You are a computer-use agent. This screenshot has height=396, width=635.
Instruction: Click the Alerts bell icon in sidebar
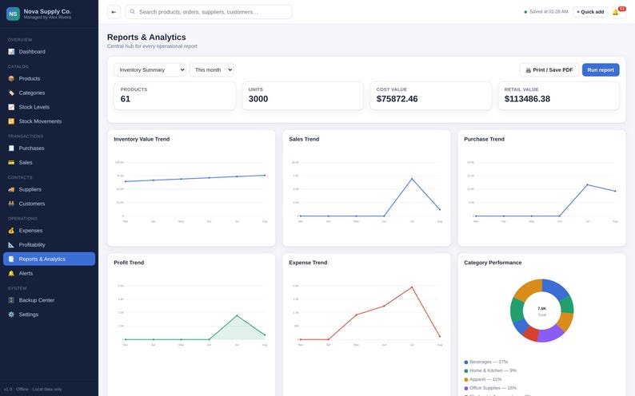tap(11, 274)
